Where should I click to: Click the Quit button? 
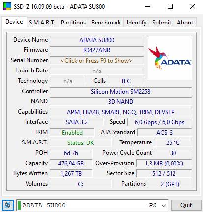pos(186,205)
